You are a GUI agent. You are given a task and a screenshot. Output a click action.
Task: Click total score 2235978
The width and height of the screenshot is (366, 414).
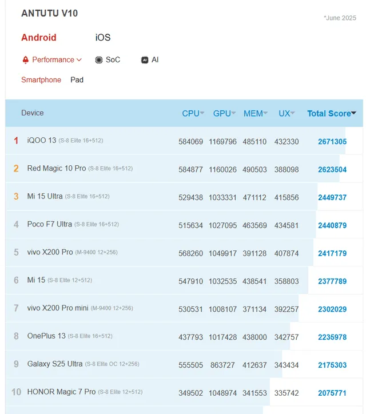point(332,337)
